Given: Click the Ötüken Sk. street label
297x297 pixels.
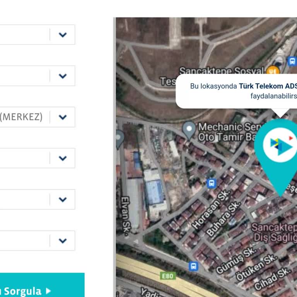Looking at the screenshot, I should pos(257,268).
